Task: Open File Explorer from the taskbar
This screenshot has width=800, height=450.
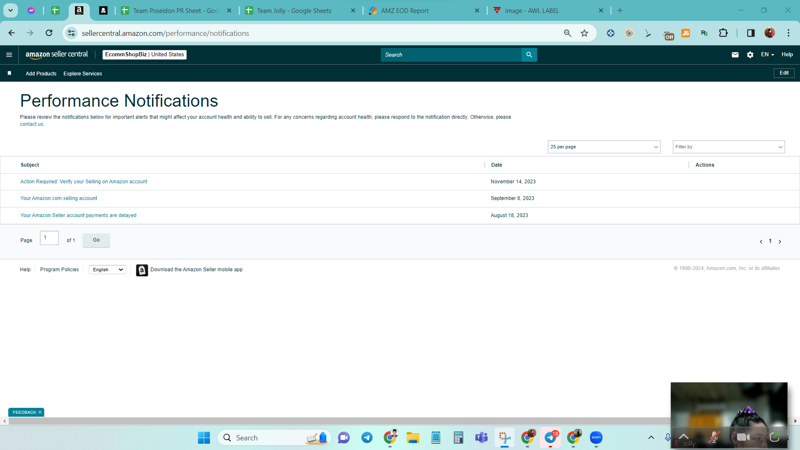Action: click(x=412, y=437)
